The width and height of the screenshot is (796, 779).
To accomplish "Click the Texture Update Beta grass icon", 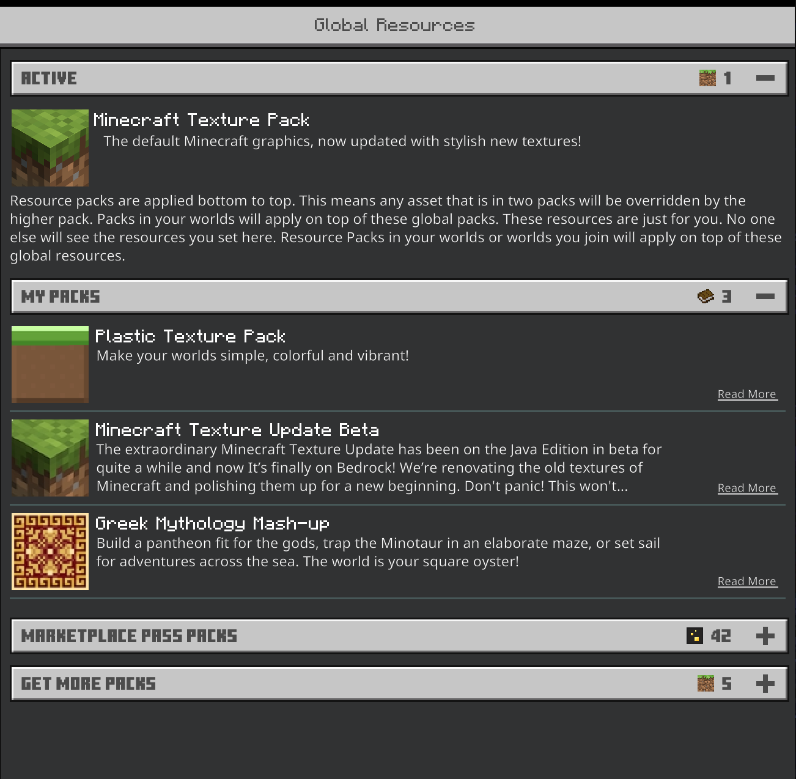I will pos(50,458).
